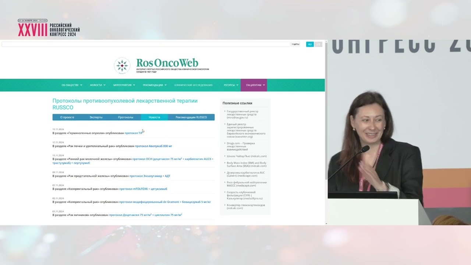
Task: Open the Протоколы tab
Action: click(125, 117)
